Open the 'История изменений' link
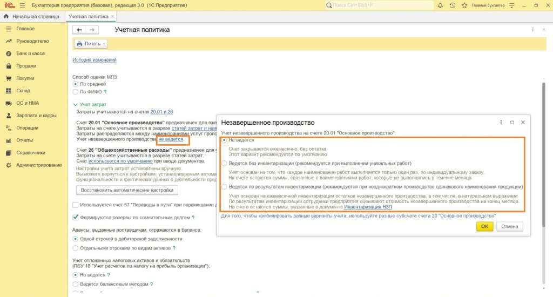This screenshot has width=553, height=297. [95, 60]
